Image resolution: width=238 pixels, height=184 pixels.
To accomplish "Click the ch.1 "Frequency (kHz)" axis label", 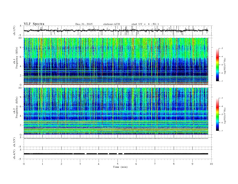I will tap(17, 57).
